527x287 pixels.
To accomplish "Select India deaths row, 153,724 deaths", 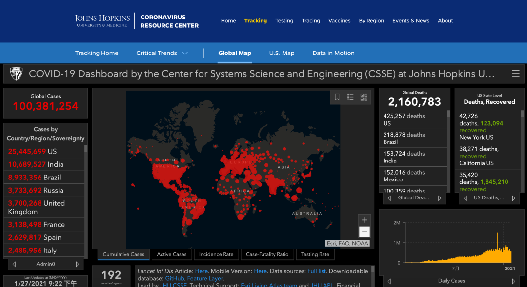I will point(414,157).
